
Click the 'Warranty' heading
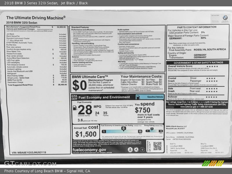(x=122, y=61)
